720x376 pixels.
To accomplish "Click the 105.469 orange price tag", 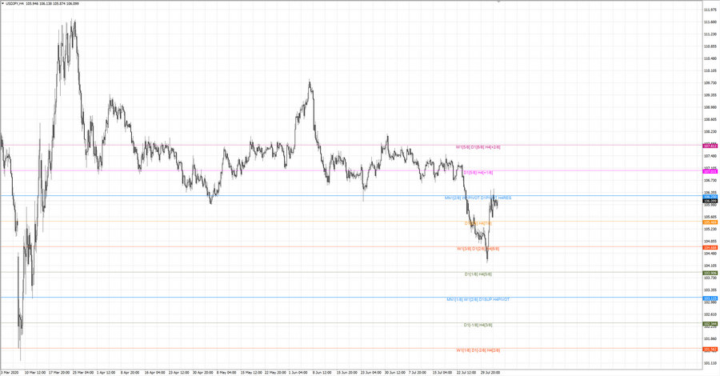I will pyautogui.click(x=710, y=222).
